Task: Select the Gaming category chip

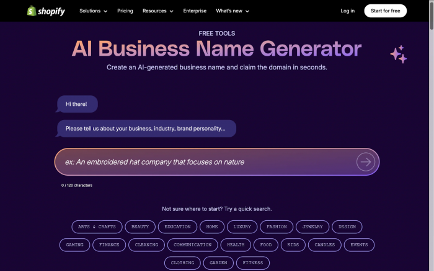Action: (74, 245)
